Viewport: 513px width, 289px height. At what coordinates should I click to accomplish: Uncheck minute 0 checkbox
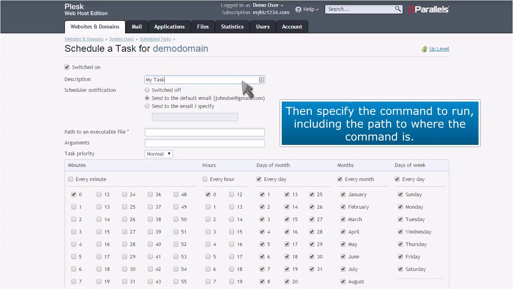(x=74, y=194)
